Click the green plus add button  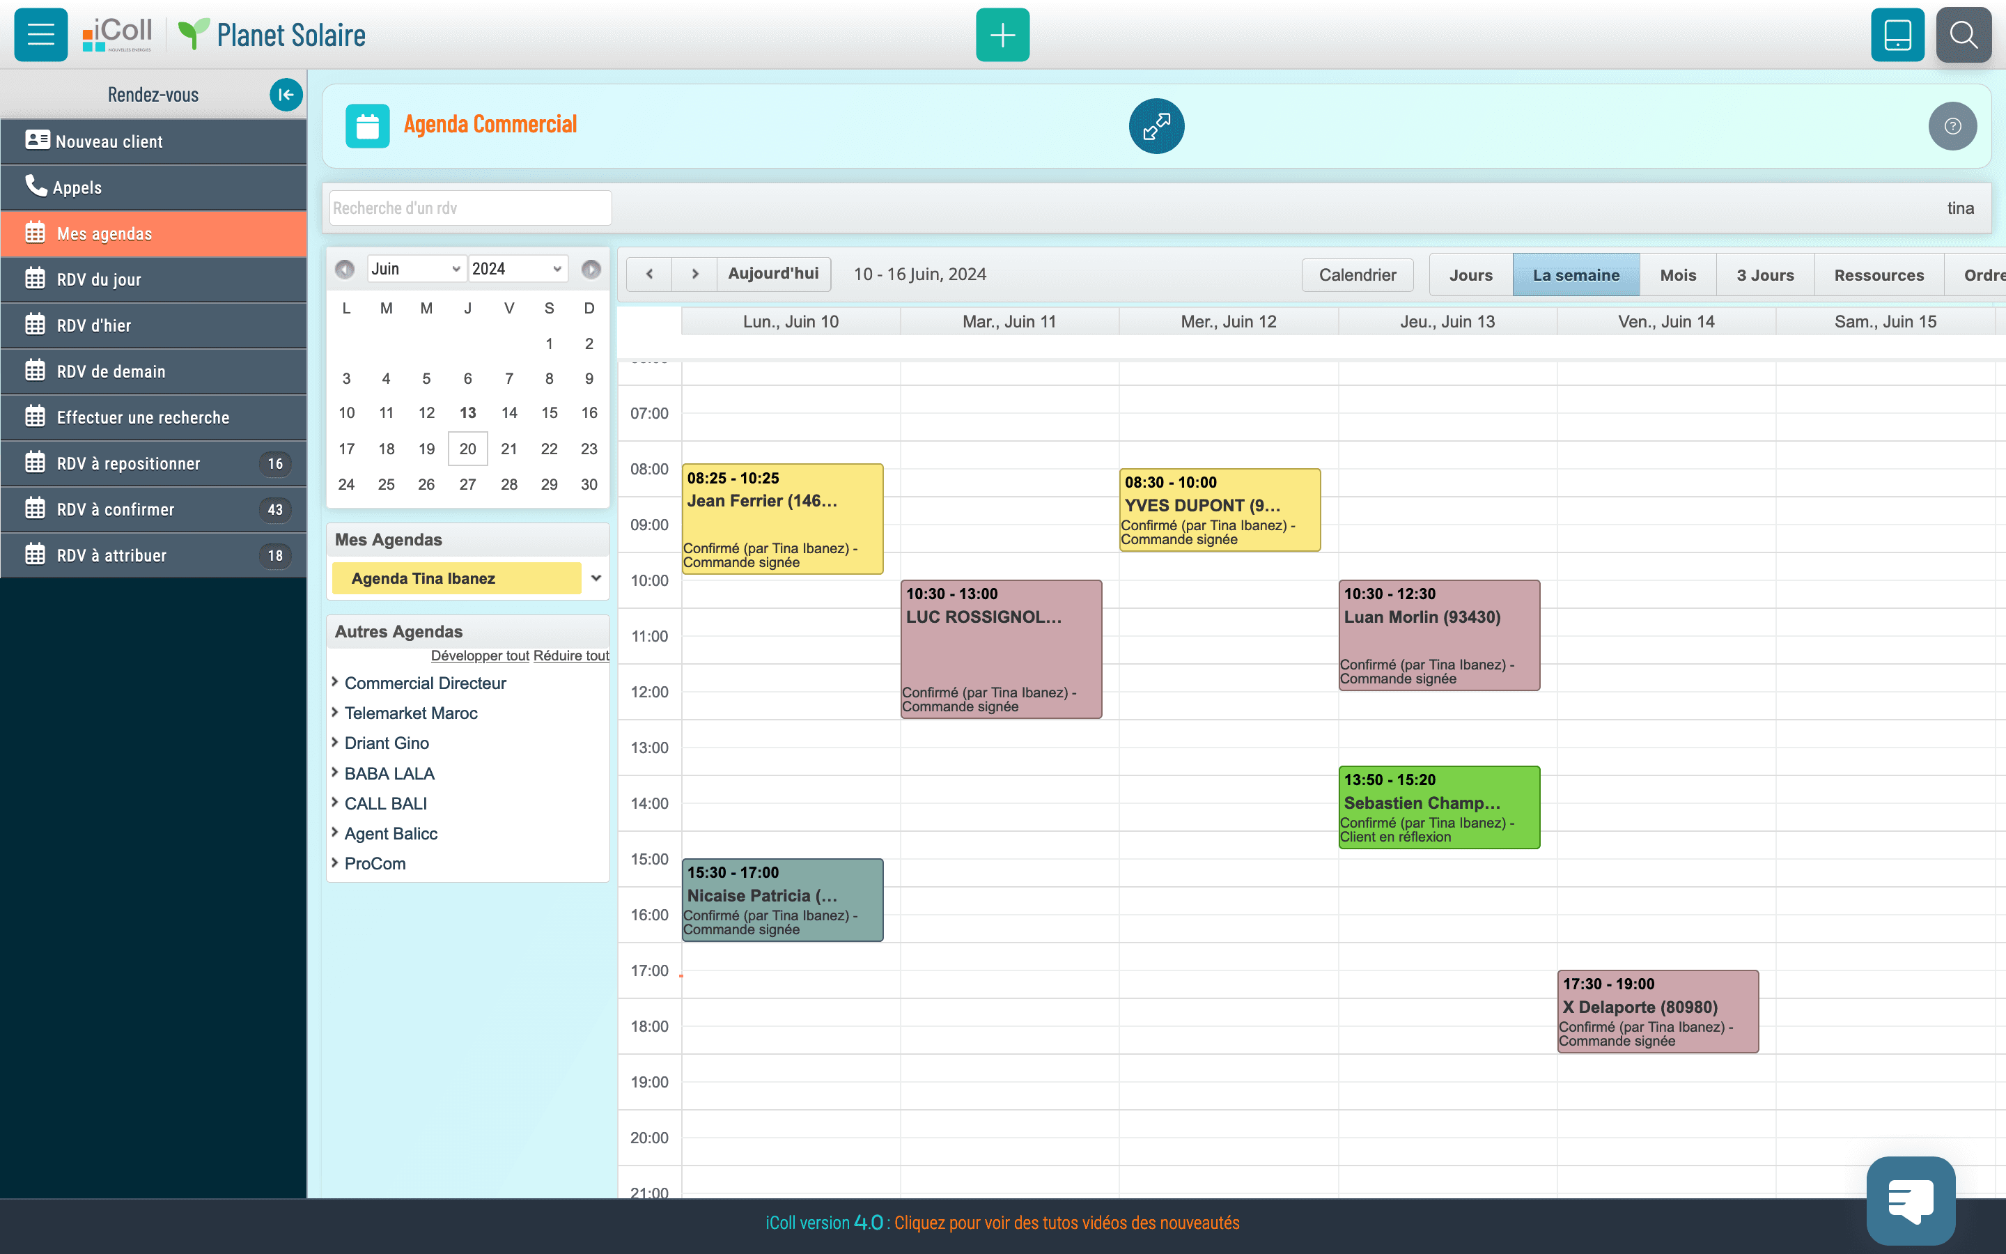[x=1002, y=35]
